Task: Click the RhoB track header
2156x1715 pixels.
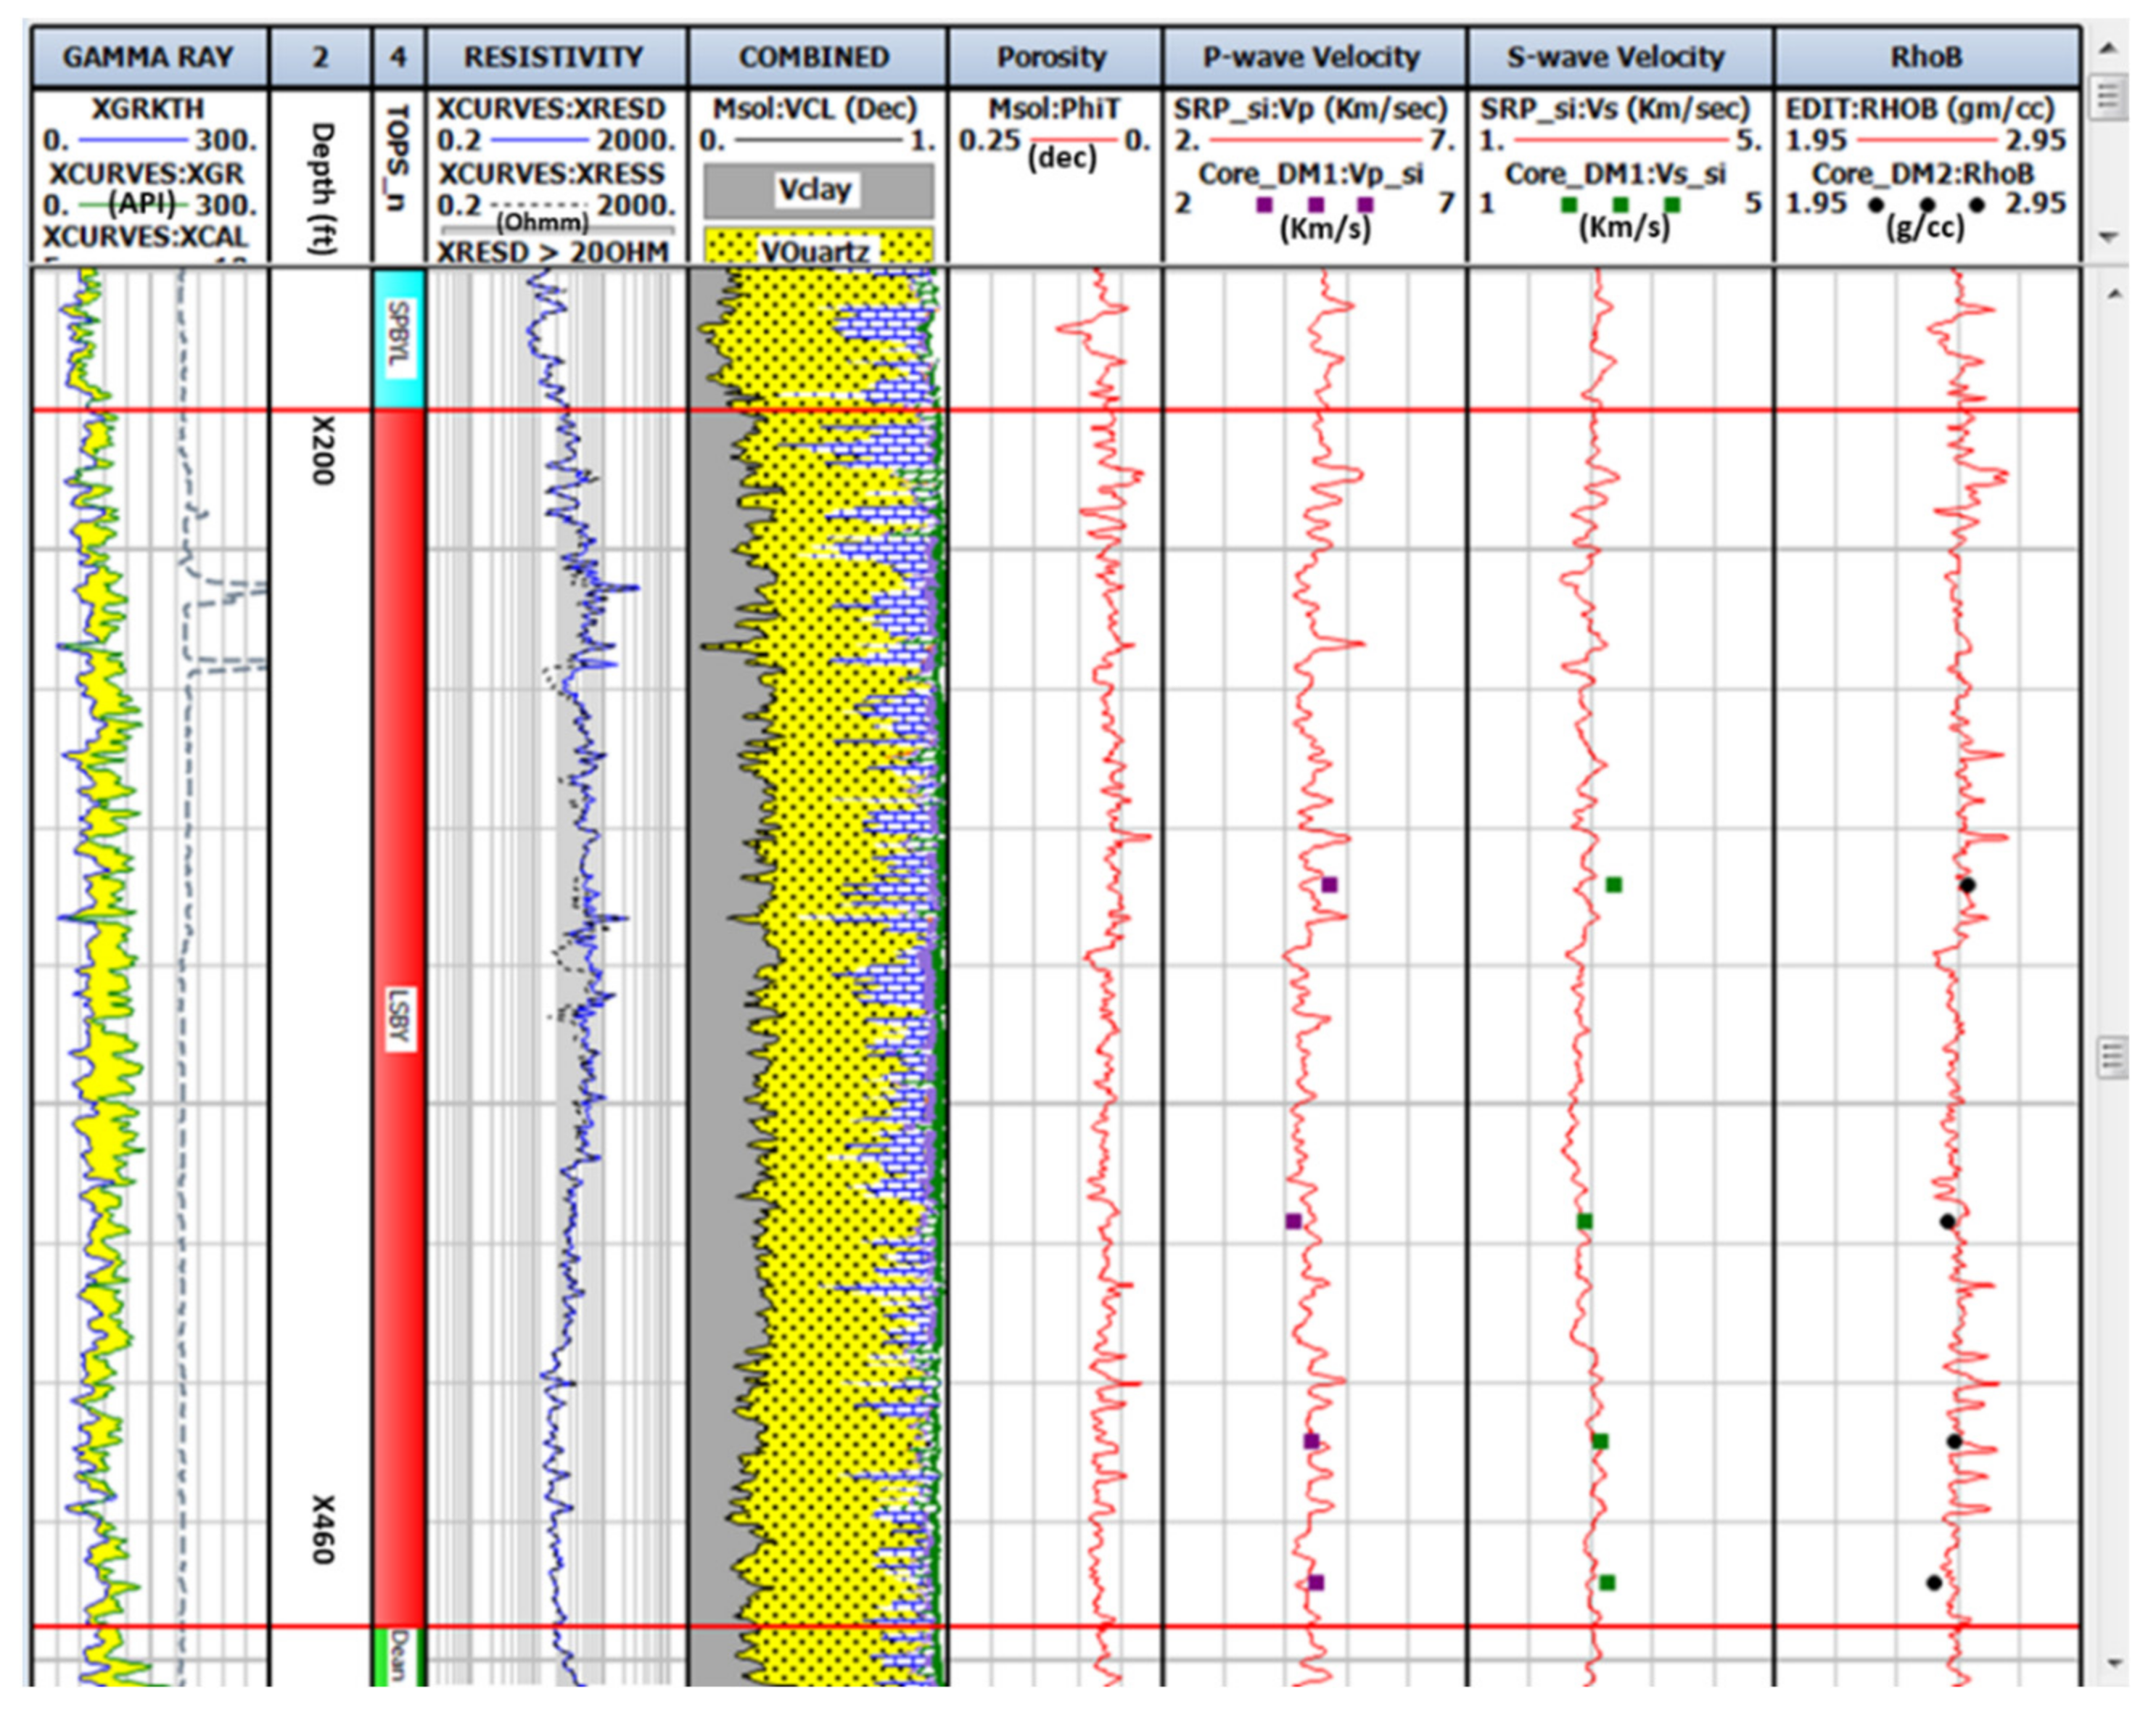Action: point(1925,57)
